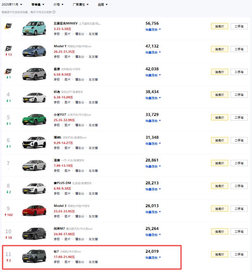252x272 pixels.
Task: Click the red Model 3 car image
Action: click(x=34, y=211)
